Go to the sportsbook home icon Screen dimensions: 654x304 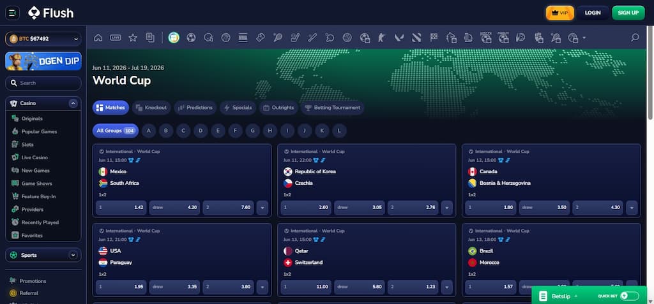coord(98,38)
